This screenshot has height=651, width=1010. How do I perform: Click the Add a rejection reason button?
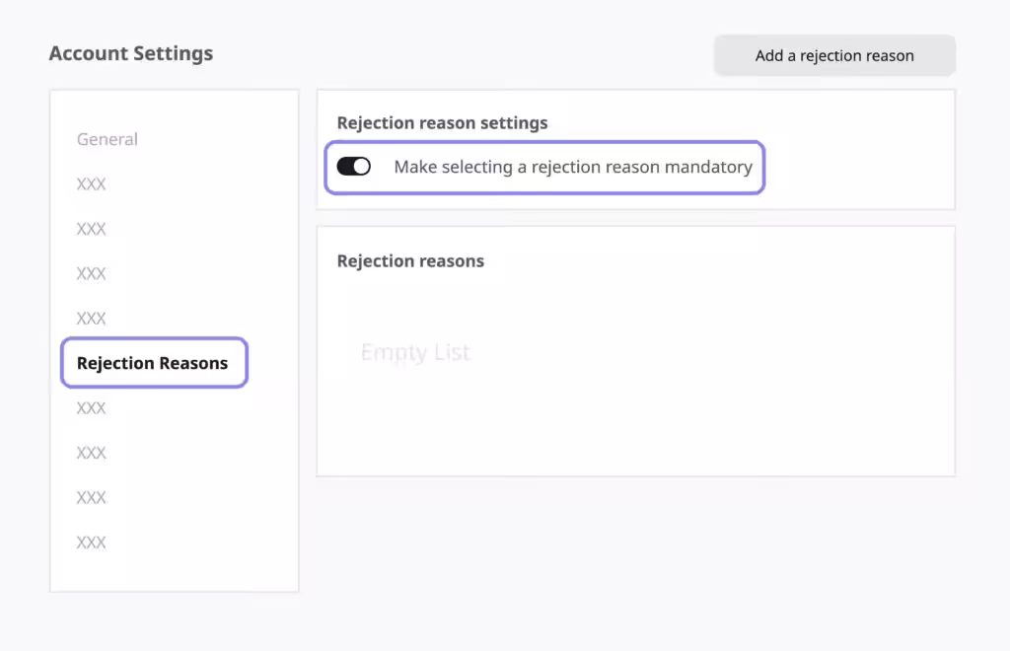tap(834, 55)
